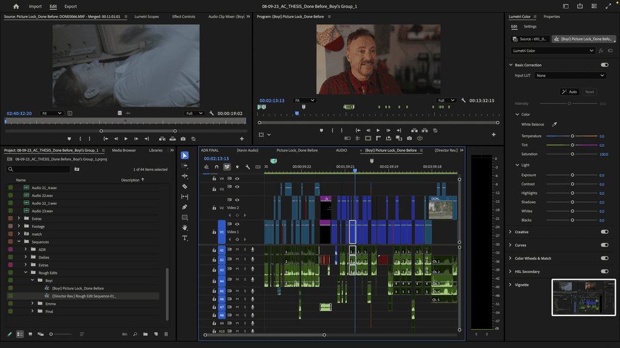Toggle HSL Secondary switch
The image size is (620, 348).
click(x=605, y=271)
